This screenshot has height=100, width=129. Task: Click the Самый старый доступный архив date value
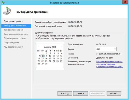[75, 22]
